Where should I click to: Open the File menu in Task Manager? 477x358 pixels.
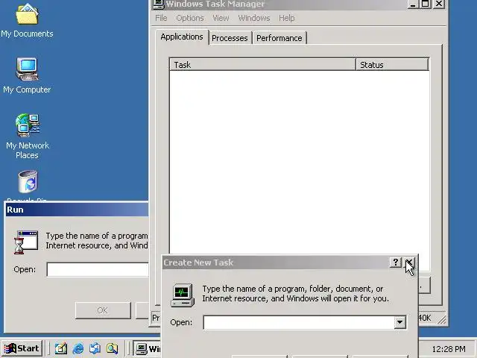click(x=161, y=18)
